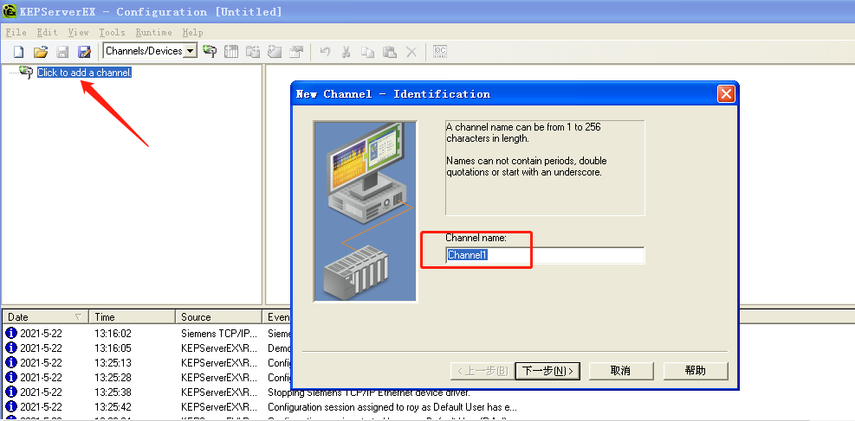
Task: Close the New Channel dialog
Action: [726, 94]
